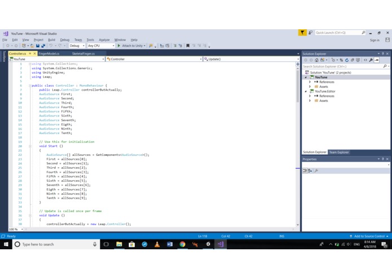Screen dimensions: 392x278
Task: Click the Property Pages wrench in Properties panel
Action: click(316, 171)
